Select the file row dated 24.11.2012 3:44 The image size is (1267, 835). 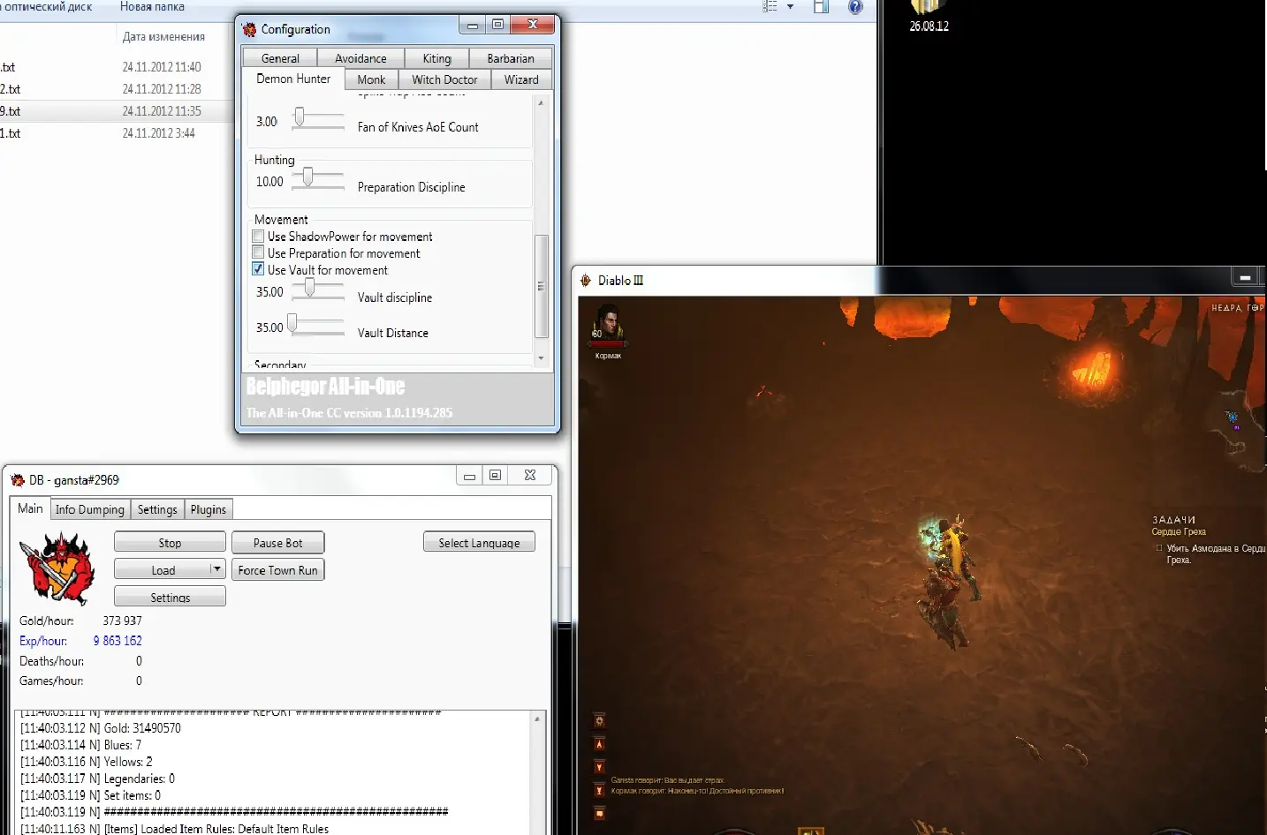coord(115,133)
